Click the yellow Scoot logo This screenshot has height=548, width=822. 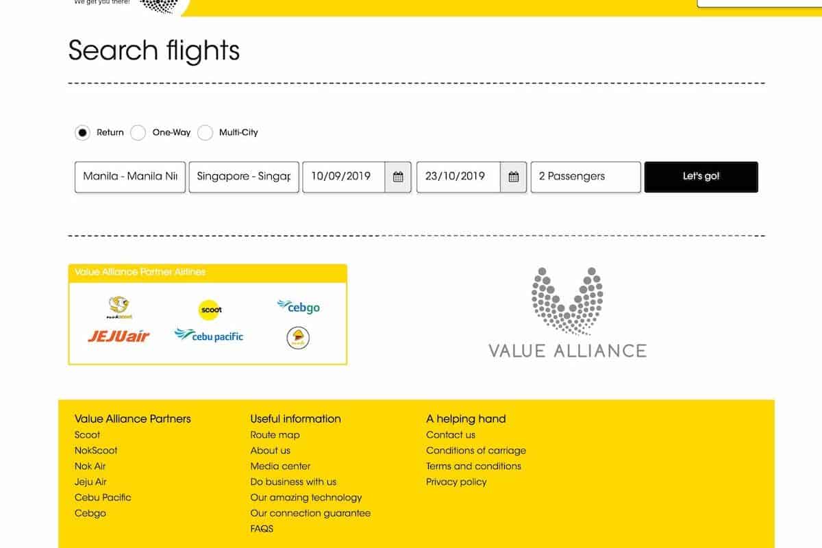[x=210, y=310]
